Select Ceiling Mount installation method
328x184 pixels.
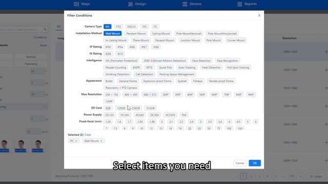tap(161, 34)
